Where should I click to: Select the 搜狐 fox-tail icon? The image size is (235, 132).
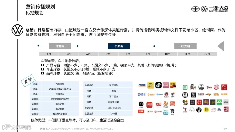173,85
